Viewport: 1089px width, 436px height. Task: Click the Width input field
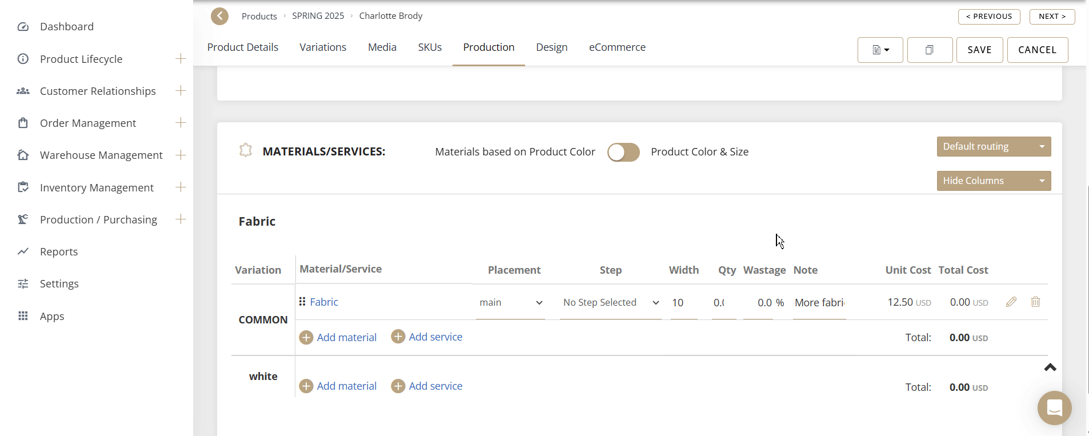click(x=683, y=302)
